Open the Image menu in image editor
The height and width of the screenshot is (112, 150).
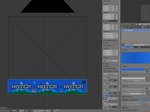pyautogui.click(x=132, y=25)
